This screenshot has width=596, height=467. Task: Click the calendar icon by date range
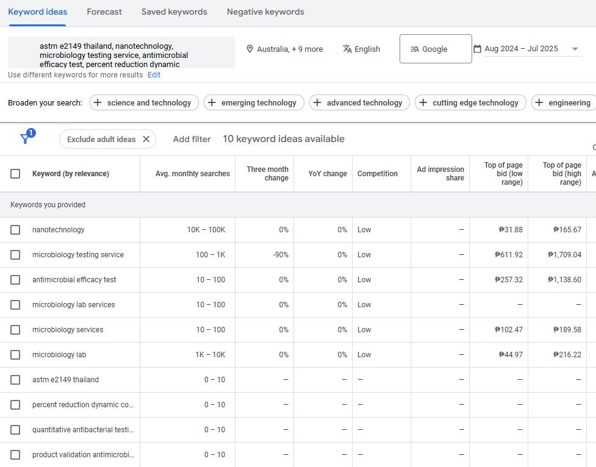point(477,49)
